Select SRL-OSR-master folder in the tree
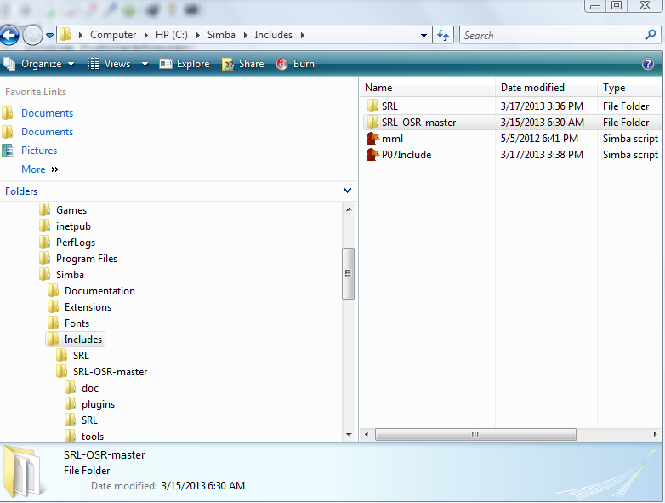The width and height of the screenshot is (665, 503). tap(110, 372)
